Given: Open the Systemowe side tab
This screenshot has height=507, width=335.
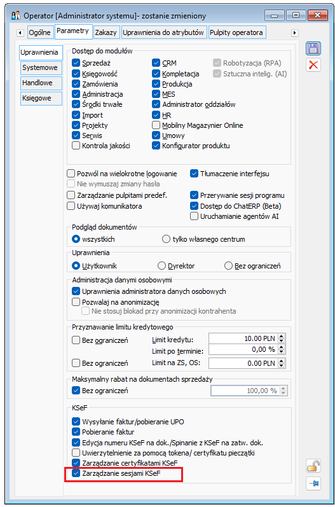Looking at the screenshot, I should (x=40, y=67).
